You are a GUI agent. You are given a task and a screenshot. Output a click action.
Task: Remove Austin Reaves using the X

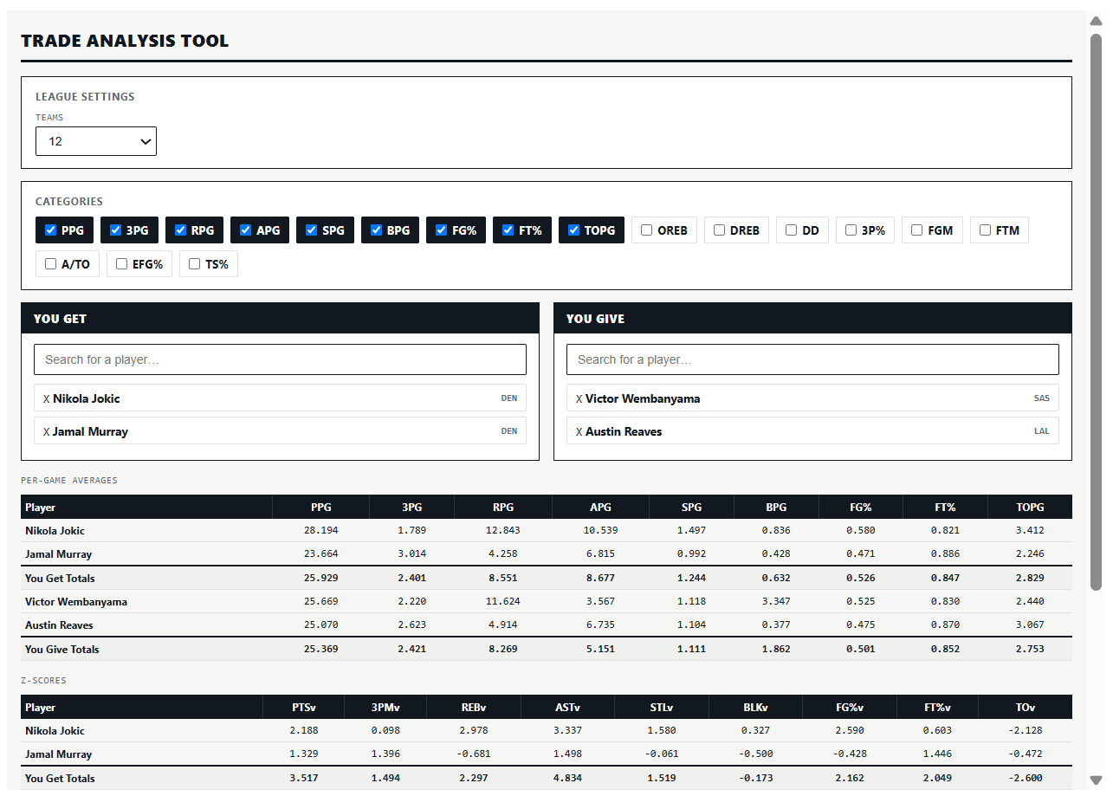[579, 432]
